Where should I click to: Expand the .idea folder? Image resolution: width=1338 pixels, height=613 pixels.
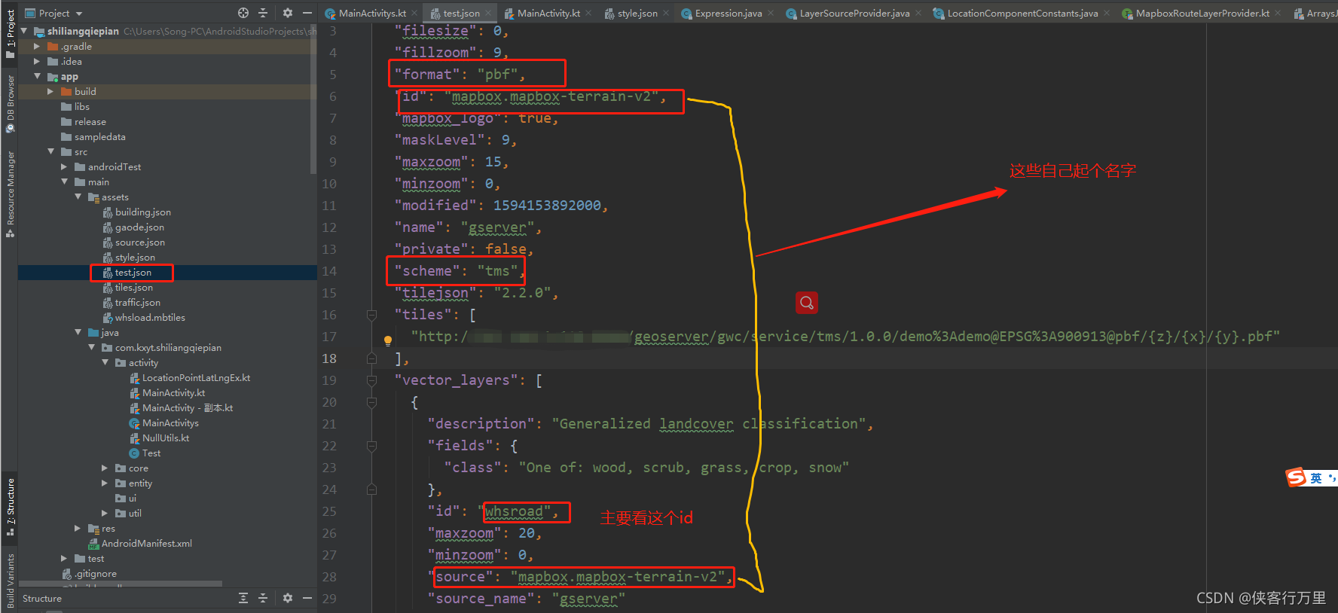click(37, 61)
